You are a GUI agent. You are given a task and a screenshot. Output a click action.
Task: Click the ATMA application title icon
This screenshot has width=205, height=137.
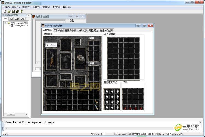(3, 3)
